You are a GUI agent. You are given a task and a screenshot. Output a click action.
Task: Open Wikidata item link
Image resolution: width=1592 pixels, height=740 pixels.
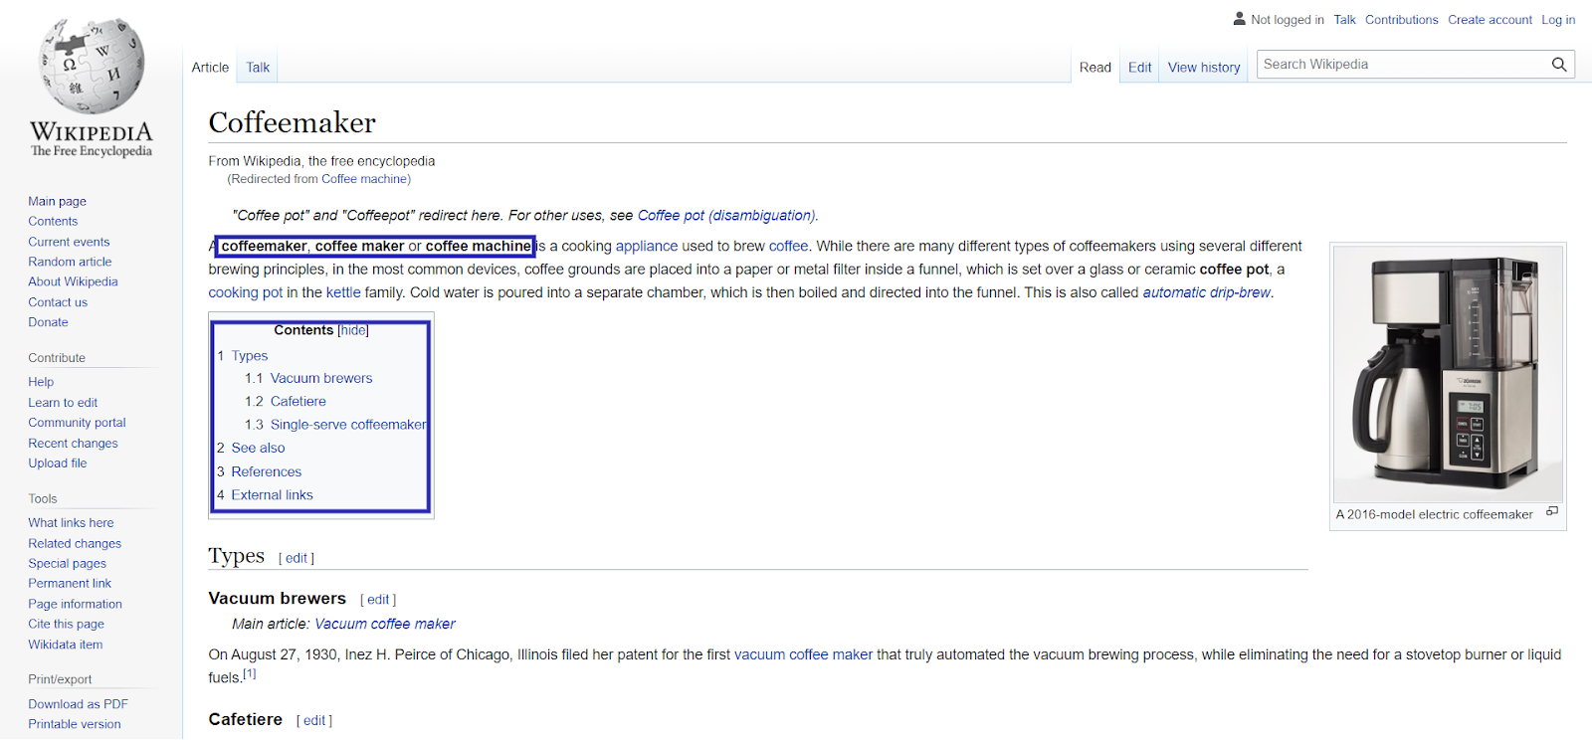pyautogui.click(x=65, y=645)
